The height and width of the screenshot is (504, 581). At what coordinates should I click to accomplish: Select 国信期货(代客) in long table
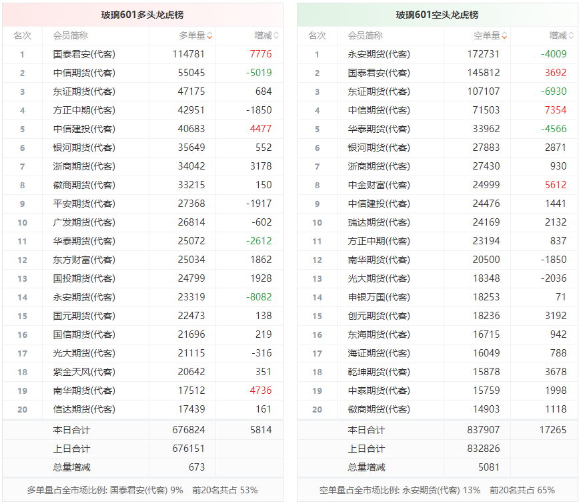click(84, 334)
